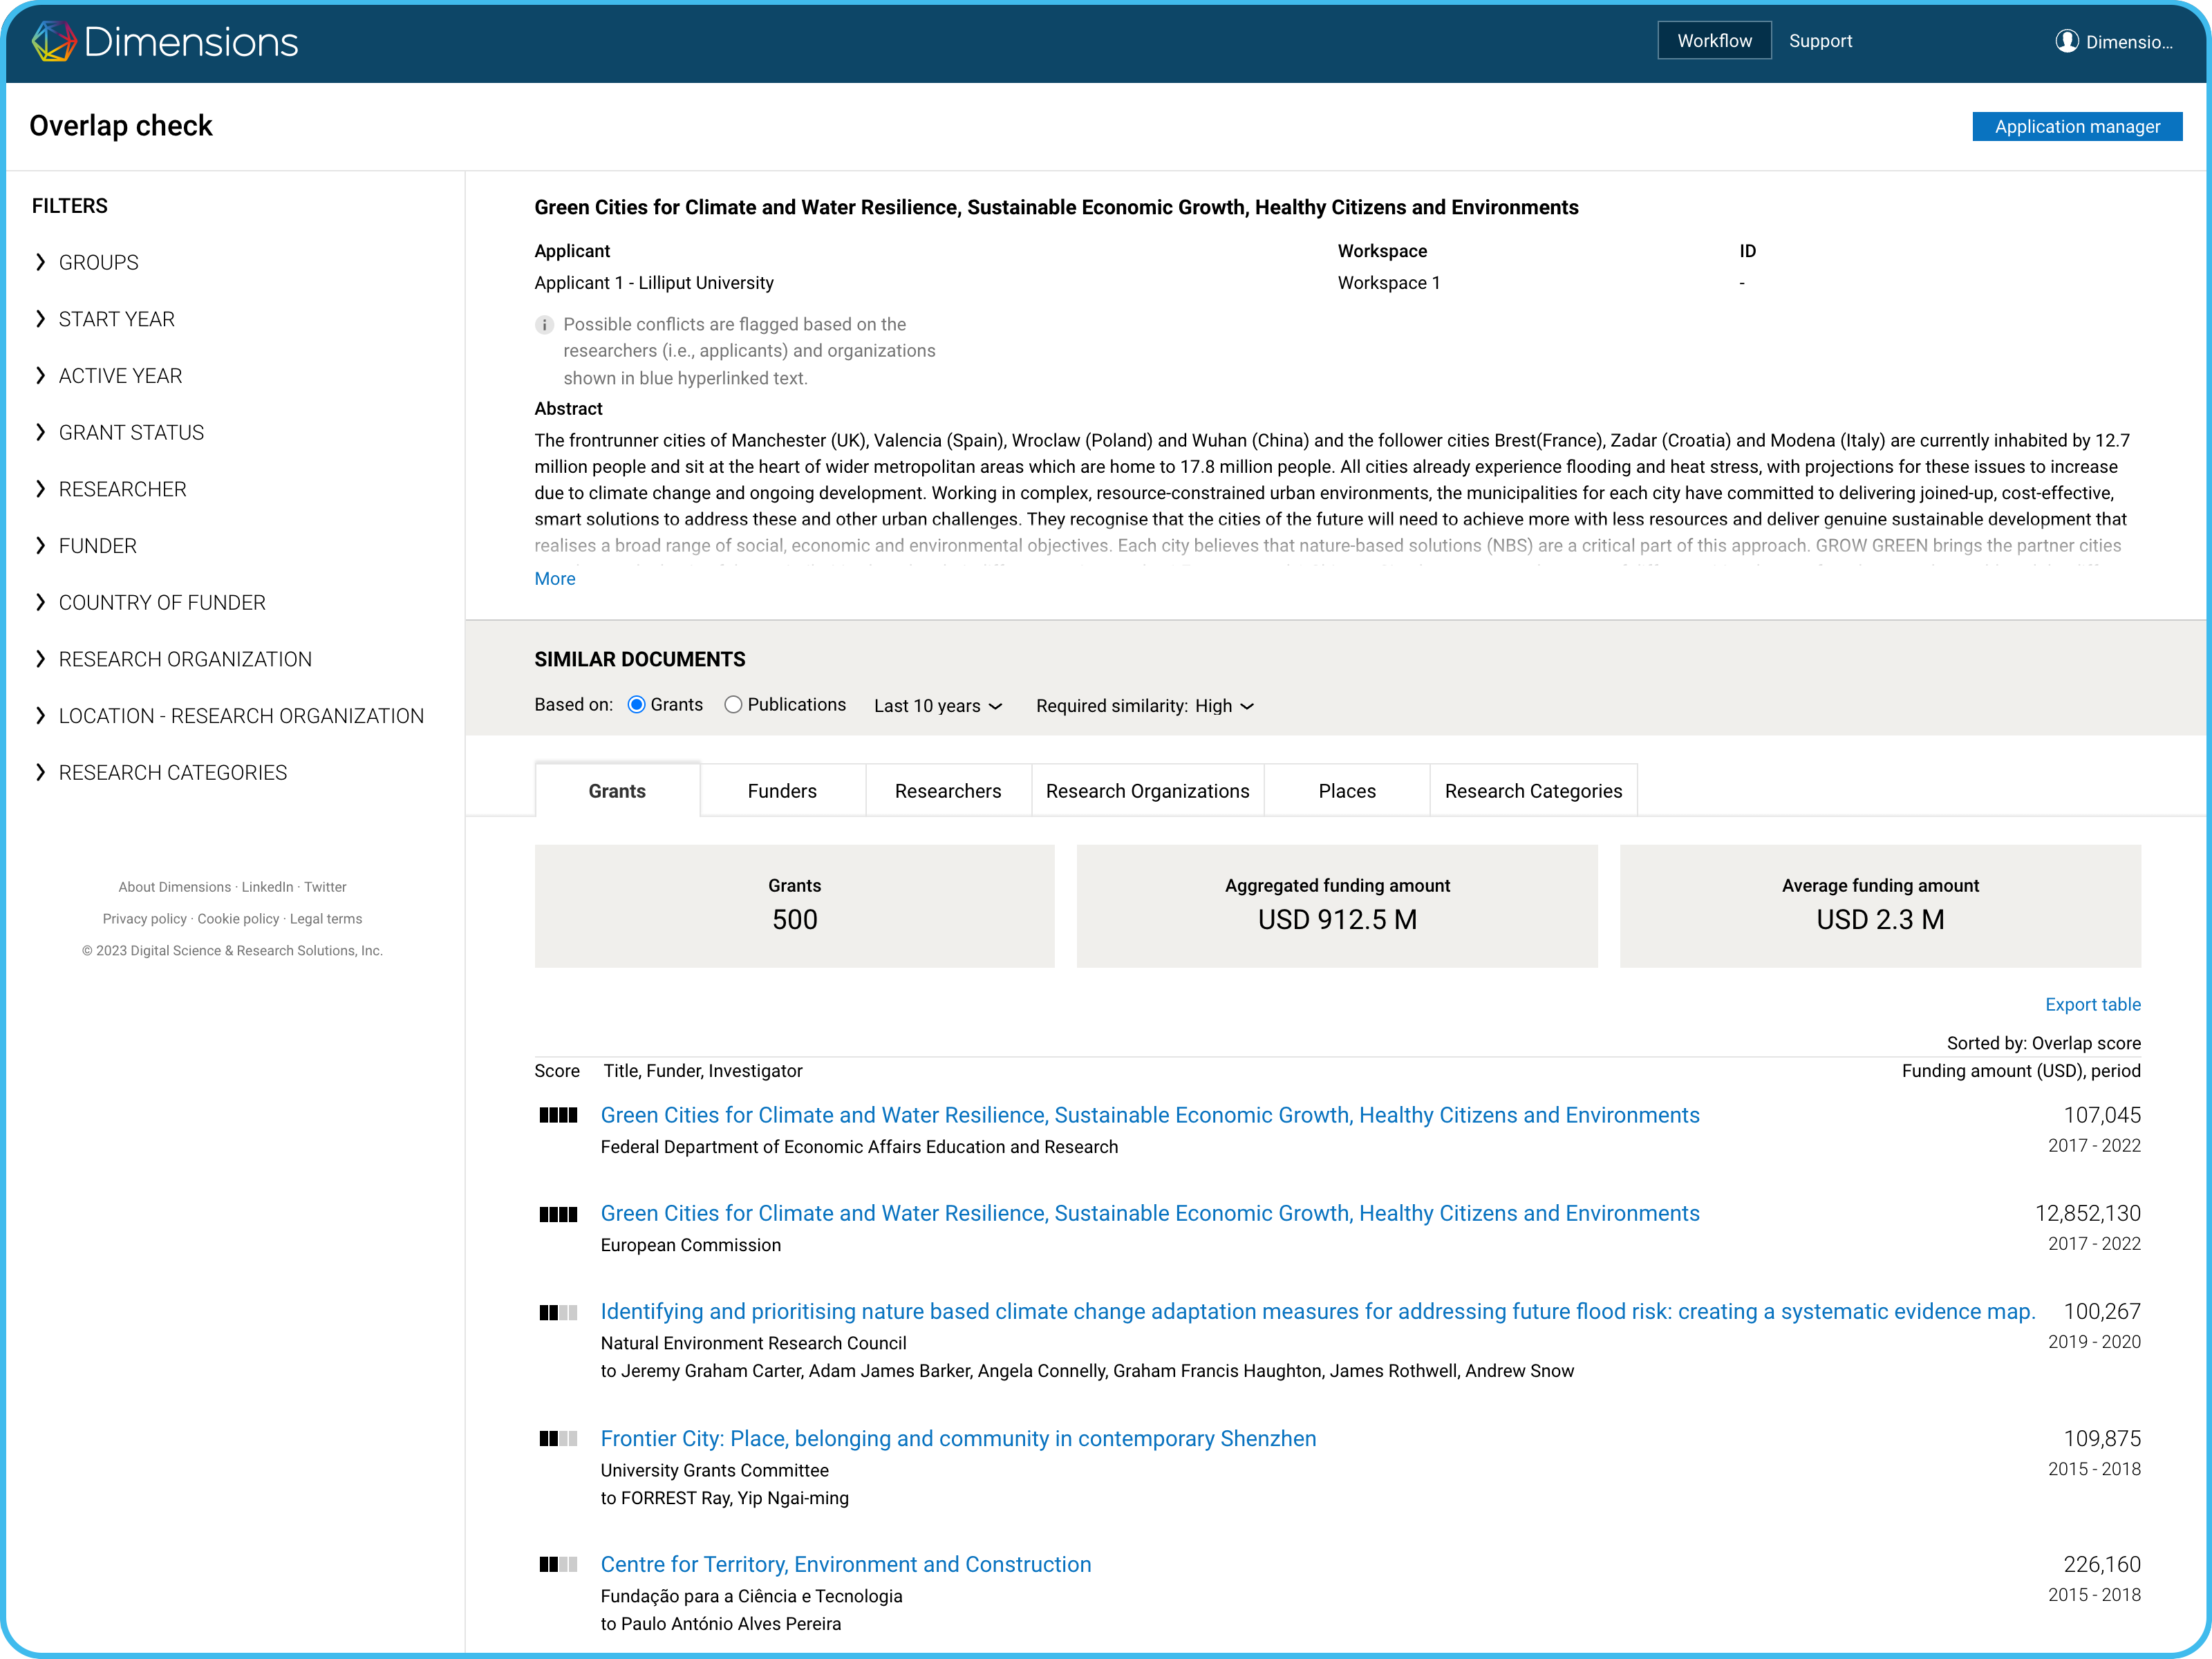This screenshot has height=1659, width=2212.
Task: Expand the FUNDER filter section
Action: tap(97, 546)
